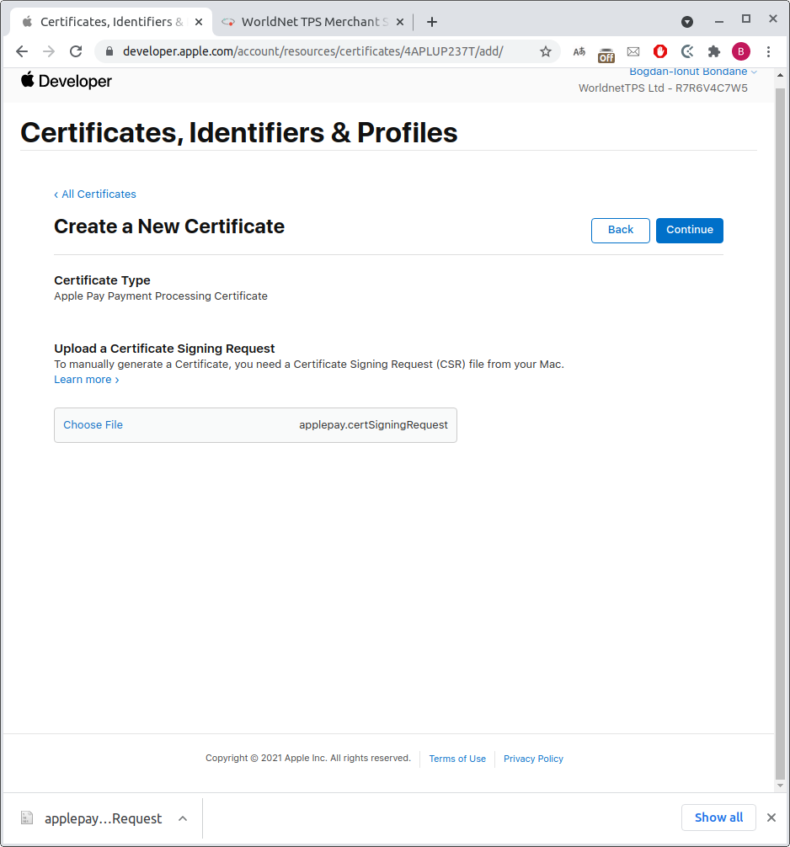The width and height of the screenshot is (790, 847).
Task: Open a new browser tab
Action: [x=432, y=22]
